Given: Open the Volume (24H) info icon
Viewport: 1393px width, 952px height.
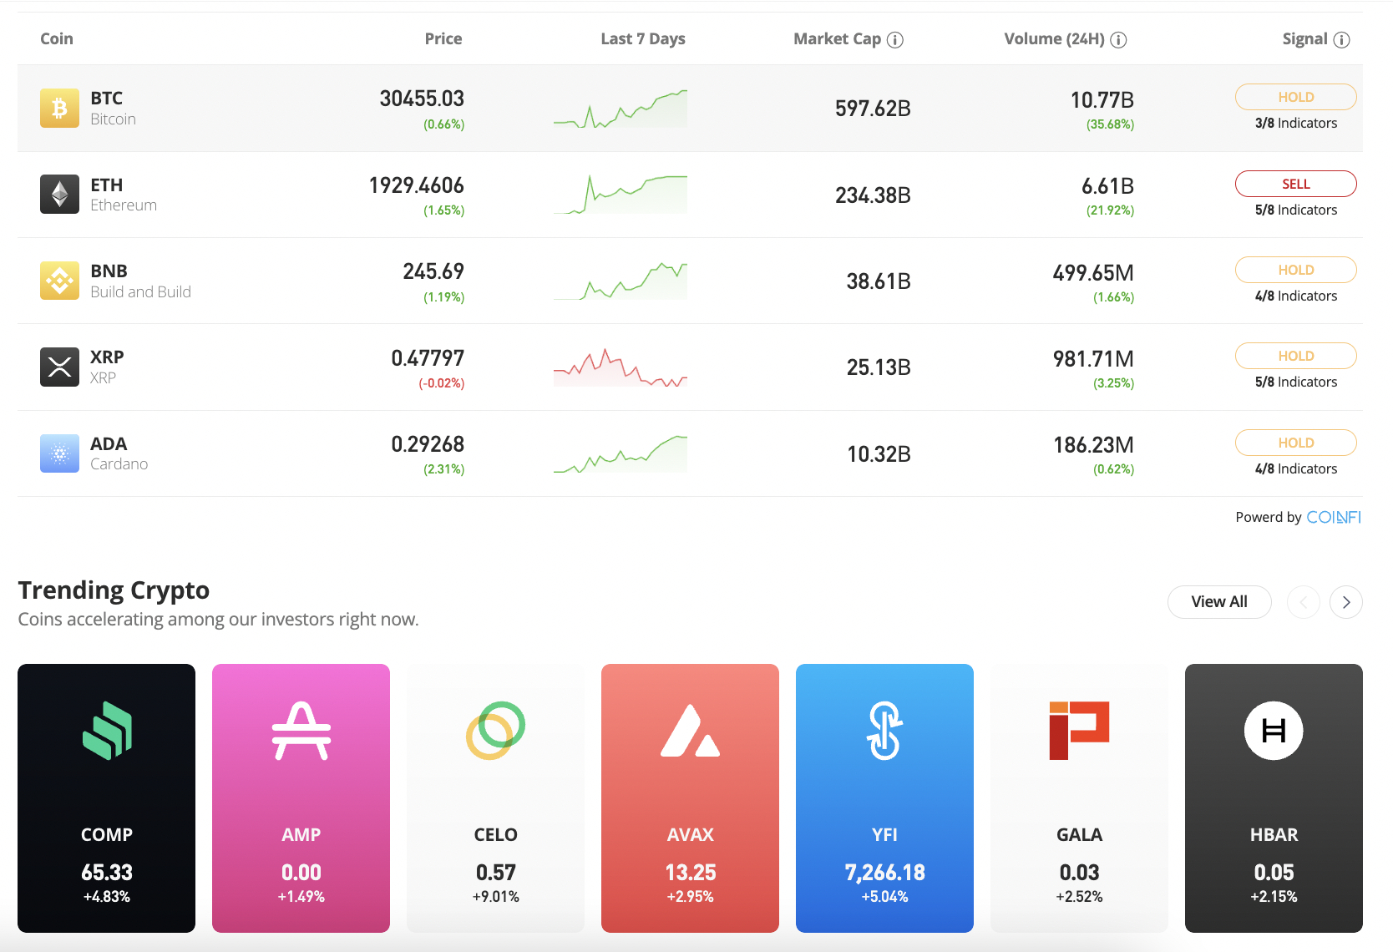Looking at the screenshot, I should pos(1118,39).
